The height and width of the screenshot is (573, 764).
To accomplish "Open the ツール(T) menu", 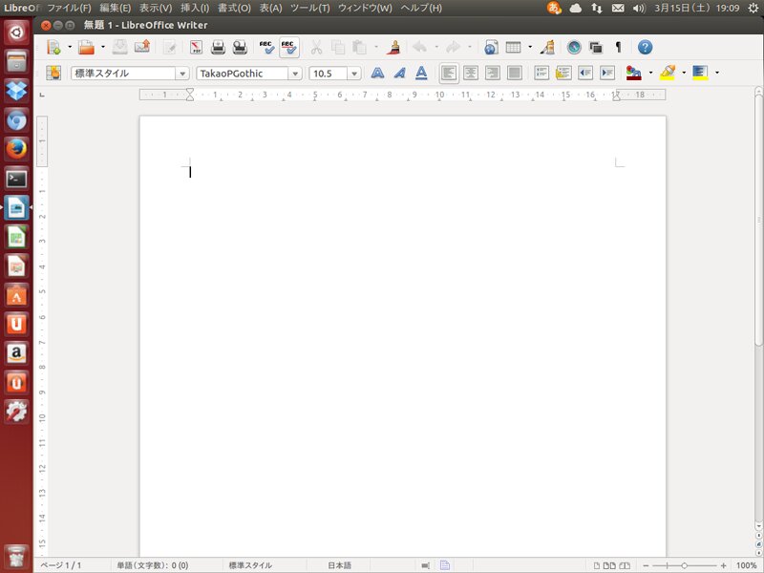I will (309, 8).
